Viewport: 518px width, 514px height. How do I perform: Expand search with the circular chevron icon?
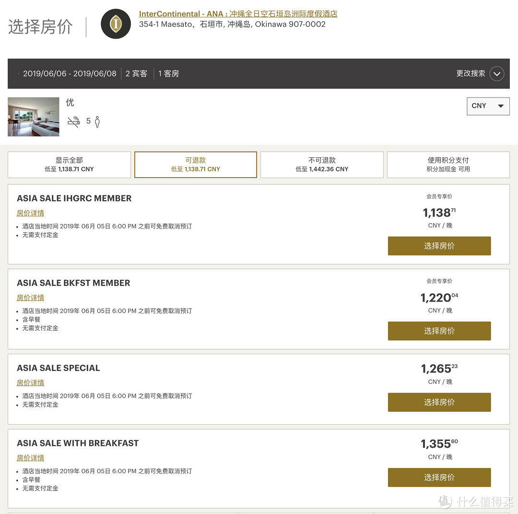pos(497,74)
